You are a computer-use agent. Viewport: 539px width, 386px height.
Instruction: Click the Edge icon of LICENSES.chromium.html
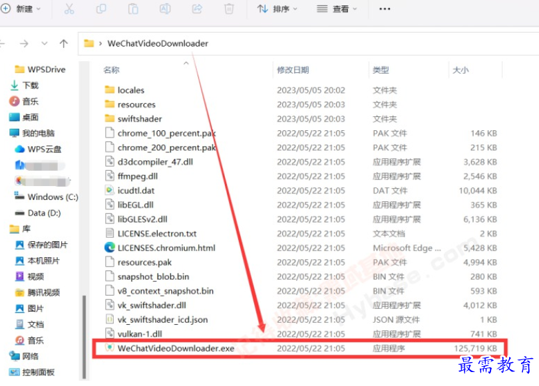(110, 248)
